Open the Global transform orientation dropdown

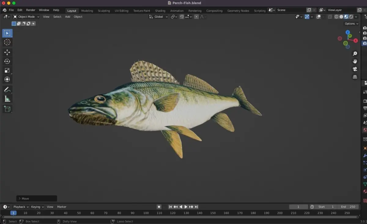158,17
